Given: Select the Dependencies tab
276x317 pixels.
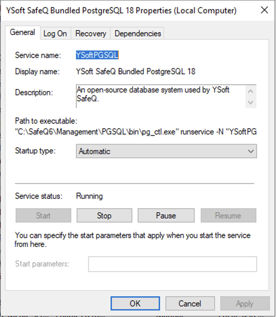Looking at the screenshot, I should tap(137, 34).
